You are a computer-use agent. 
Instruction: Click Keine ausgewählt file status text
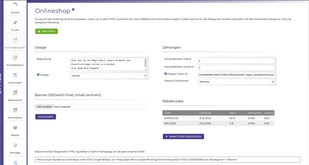coord(62,107)
